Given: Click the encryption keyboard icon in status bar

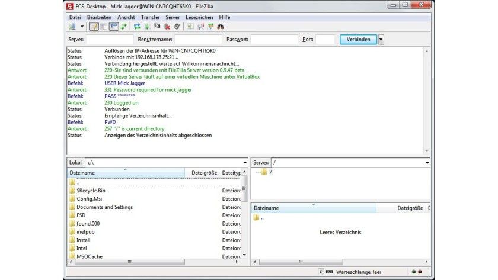Looking at the screenshot, I should click(x=330, y=272).
